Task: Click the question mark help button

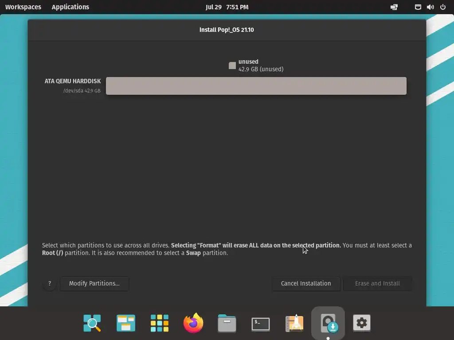Action: [50, 284]
